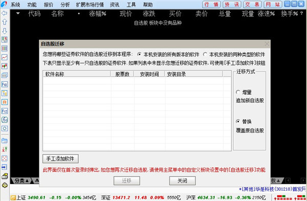
Task: Open the gear settings icon in sidebar
Action: tap(5, 185)
